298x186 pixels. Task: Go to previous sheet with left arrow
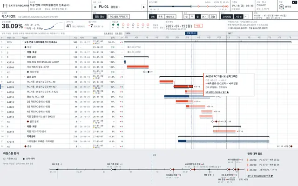coord(95,7)
